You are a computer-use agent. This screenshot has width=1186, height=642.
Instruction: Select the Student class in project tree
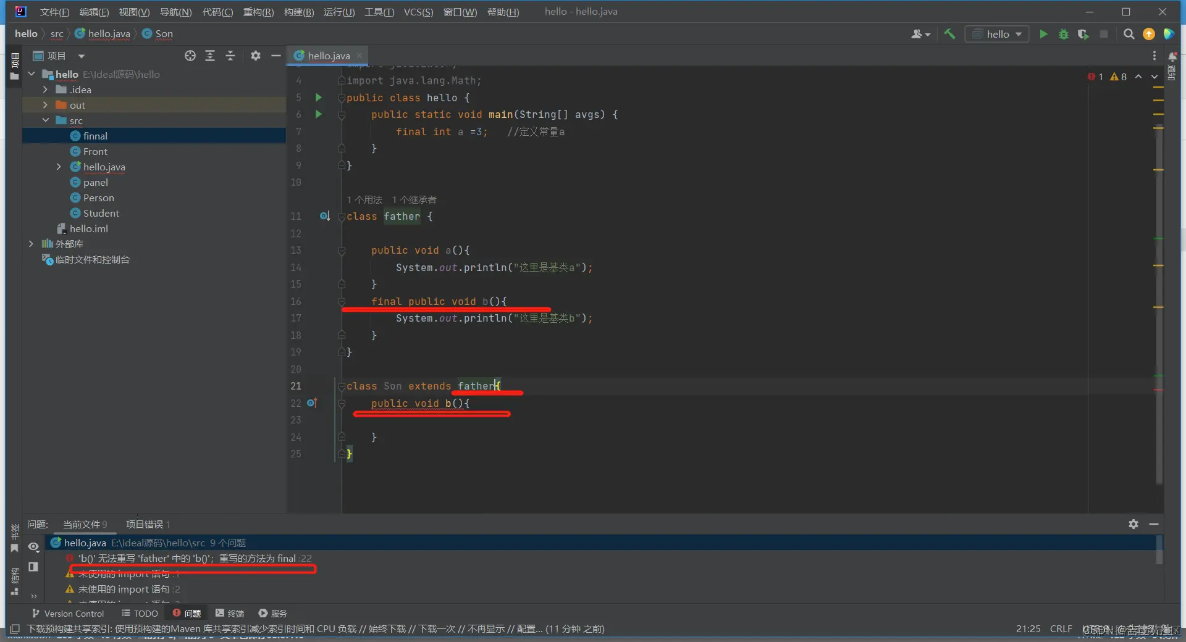tap(101, 213)
